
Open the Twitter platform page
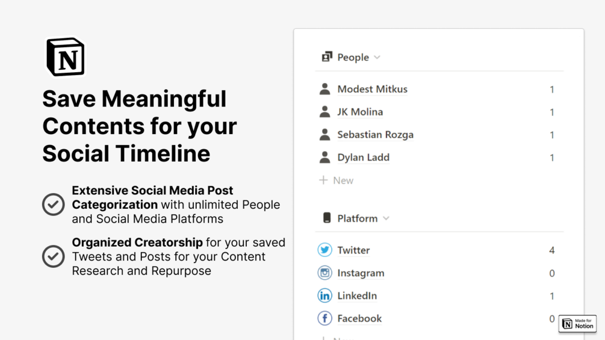click(x=353, y=250)
